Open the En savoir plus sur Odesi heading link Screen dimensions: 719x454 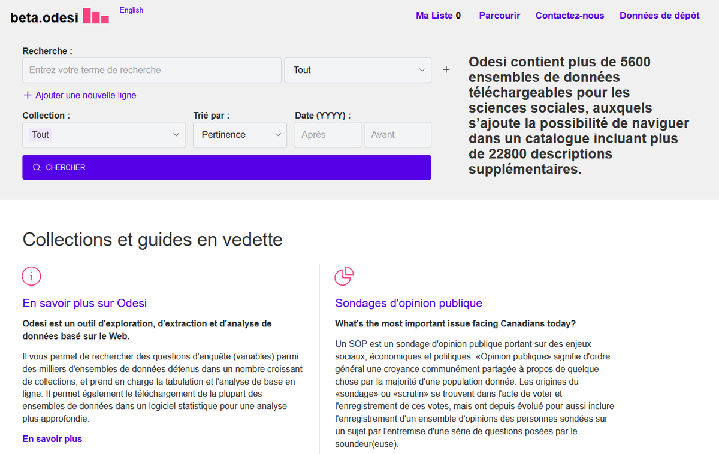(x=84, y=303)
